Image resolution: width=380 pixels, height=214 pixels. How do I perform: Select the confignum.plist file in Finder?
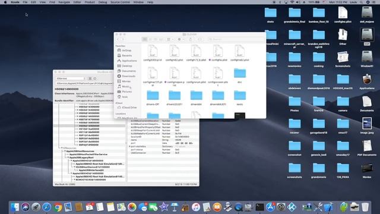tap(196, 73)
